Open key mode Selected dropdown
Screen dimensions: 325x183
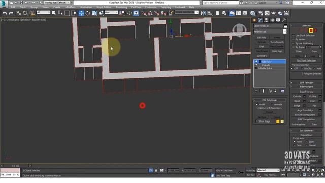[x=268, y=170]
